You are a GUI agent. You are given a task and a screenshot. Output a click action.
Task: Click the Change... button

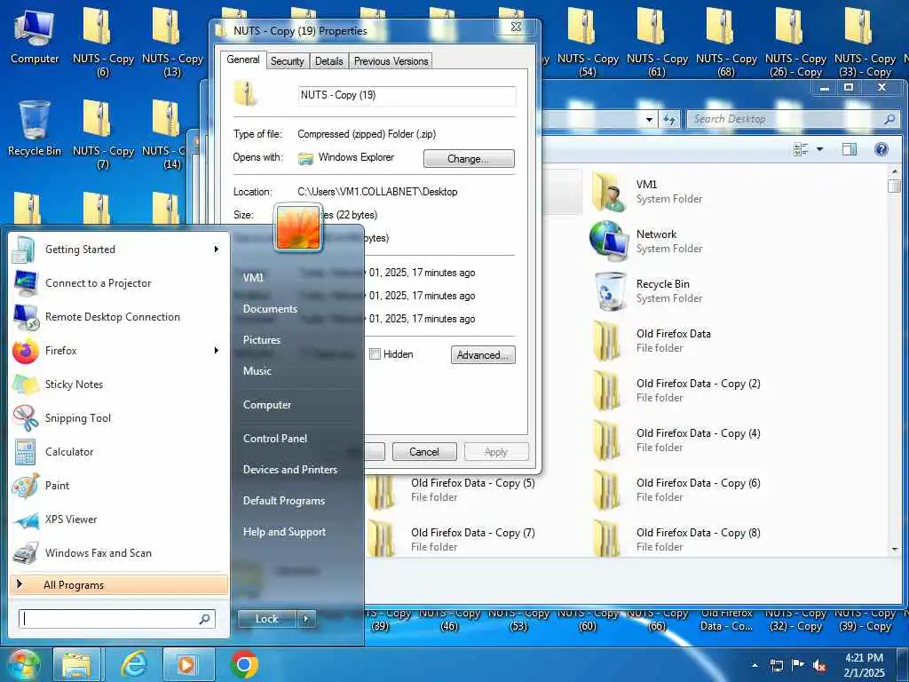(469, 158)
